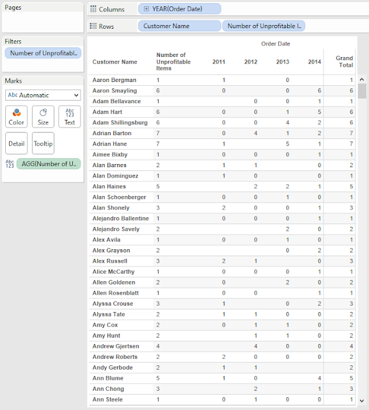Screen dimensions: 369x410
Task: Select the 2014 column header
Action: click(x=315, y=62)
